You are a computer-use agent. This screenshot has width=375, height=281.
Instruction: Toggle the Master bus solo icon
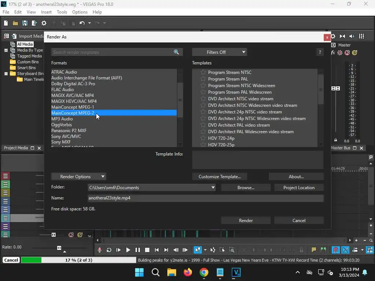[354, 53]
